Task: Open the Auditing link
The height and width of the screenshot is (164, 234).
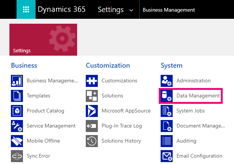Action: click(x=186, y=141)
